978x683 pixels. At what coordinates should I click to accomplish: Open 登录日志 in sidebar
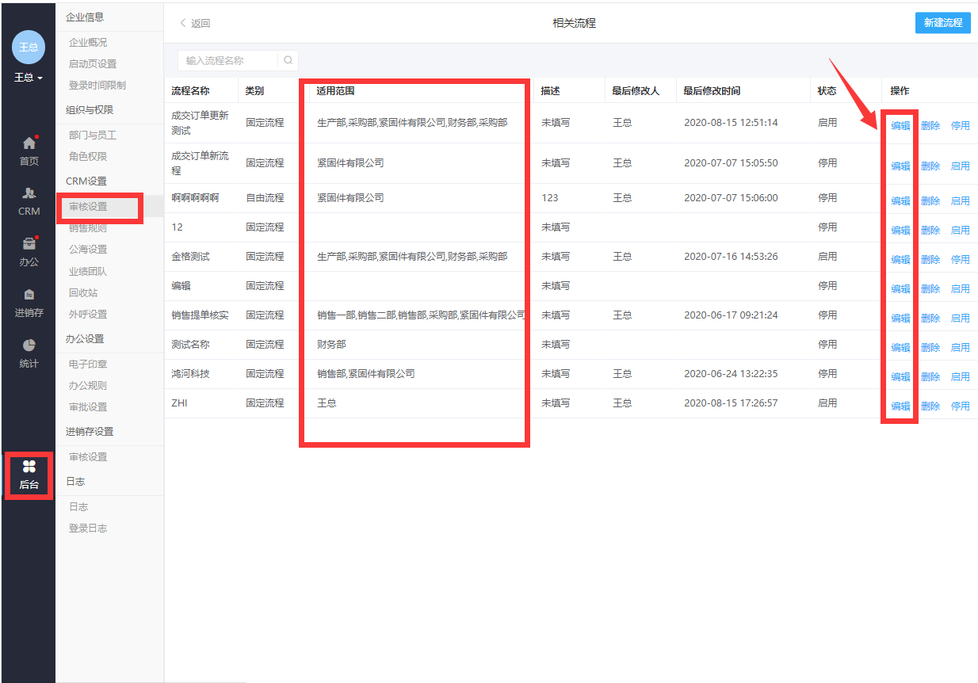click(88, 528)
